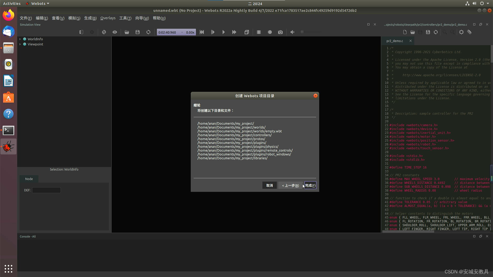The width and height of the screenshot is (493, 277).
Task: Build the controller with the gear icon
Action: tap(461, 32)
